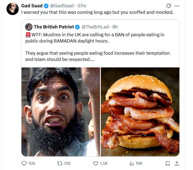Open the three-dot more options menu

(177, 6)
